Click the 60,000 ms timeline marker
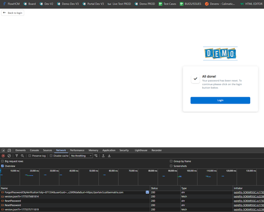 click(113, 171)
